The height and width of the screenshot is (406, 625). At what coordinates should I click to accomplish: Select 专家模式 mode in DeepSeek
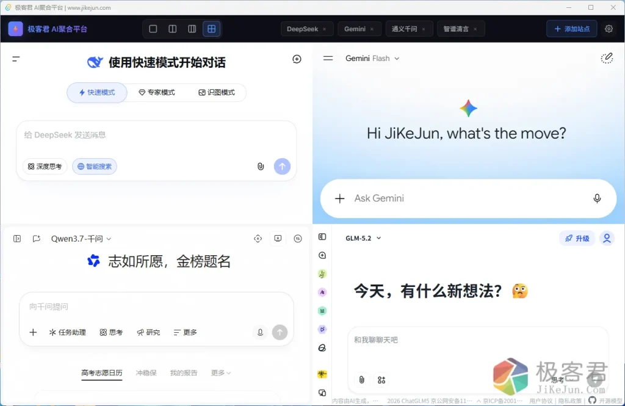[x=157, y=93]
